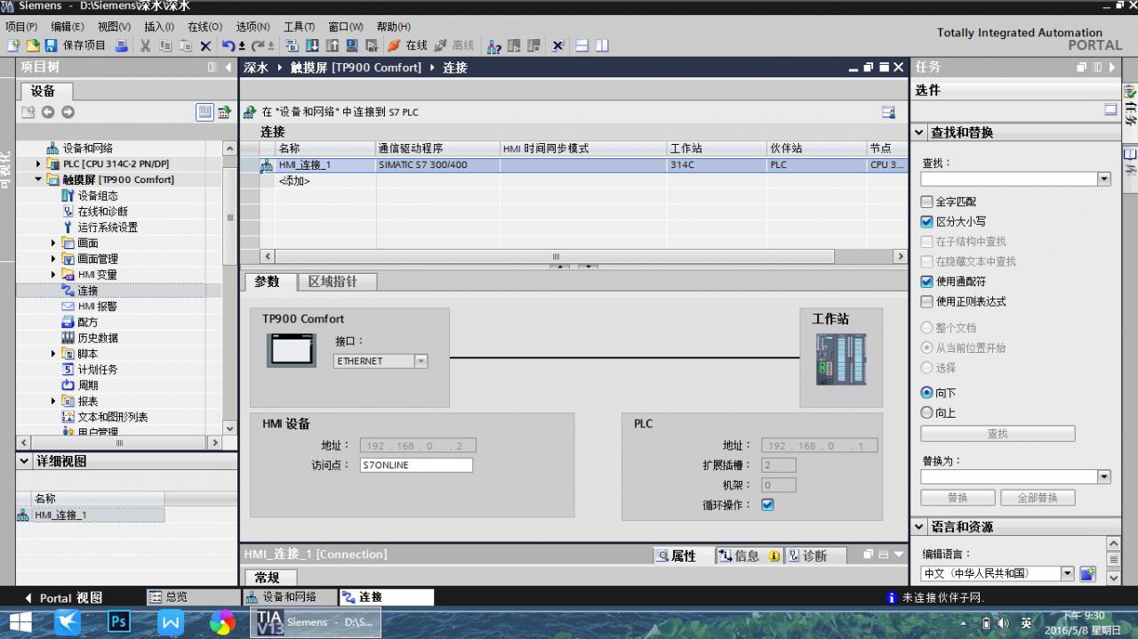This screenshot has width=1138, height=639.
Task: Click the New project icon in toolbar
Action: [13, 45]
